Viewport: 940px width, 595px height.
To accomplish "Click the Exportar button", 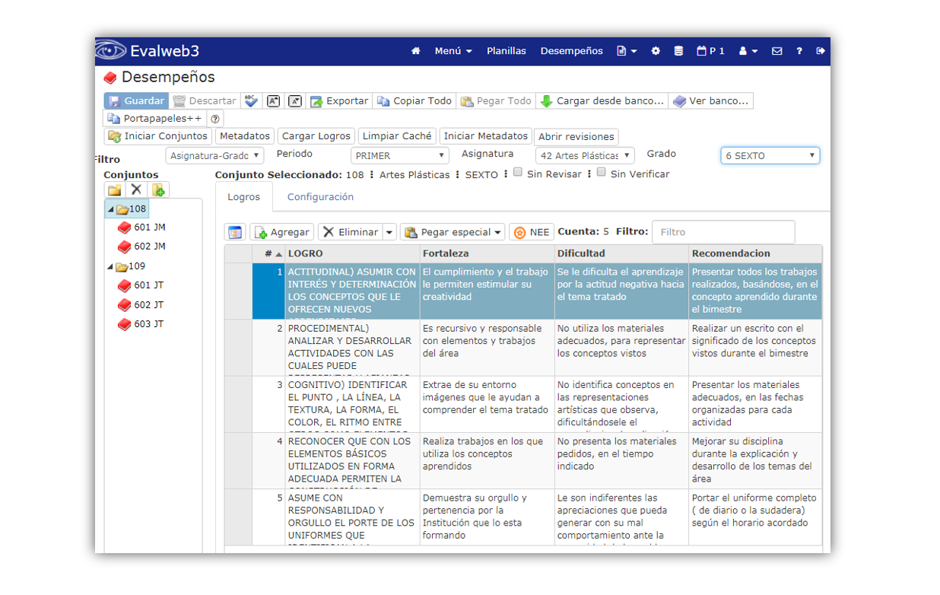I will (338, 100).
